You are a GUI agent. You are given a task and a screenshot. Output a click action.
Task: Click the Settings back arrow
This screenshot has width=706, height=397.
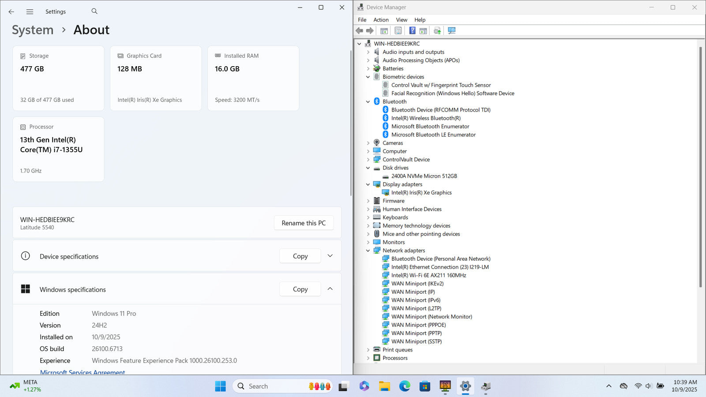tap(11, 12)
